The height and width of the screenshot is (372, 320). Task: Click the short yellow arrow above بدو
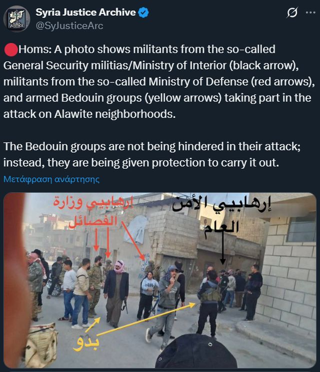92,325
